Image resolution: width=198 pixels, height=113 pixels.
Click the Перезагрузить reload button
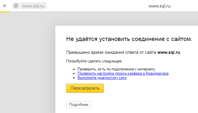pos(85,88)
